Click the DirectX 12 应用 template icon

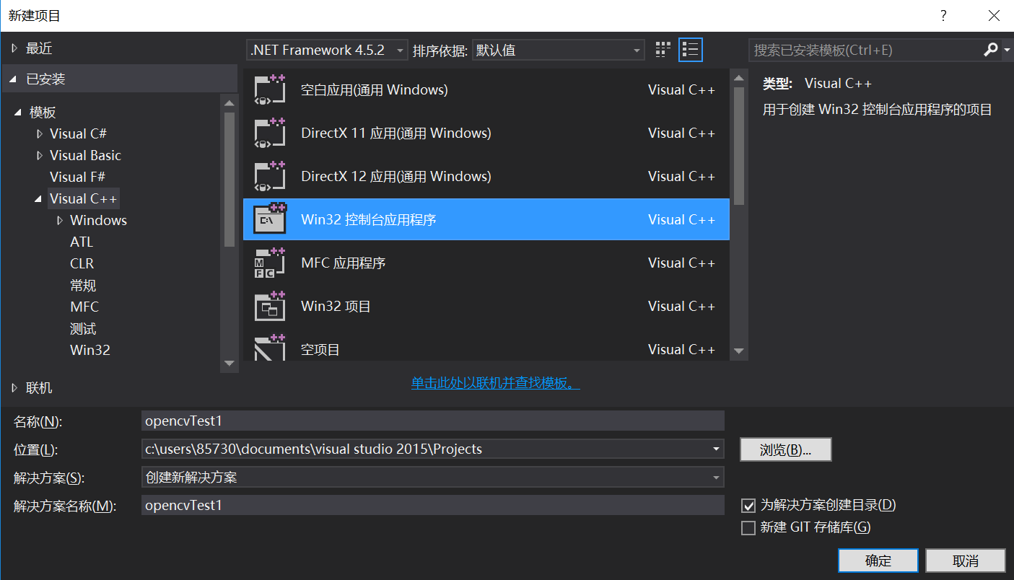270,177
